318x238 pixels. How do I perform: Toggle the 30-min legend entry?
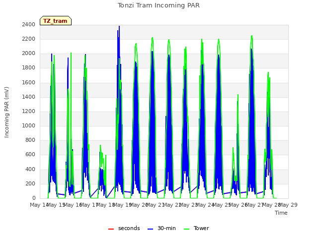[161, 228]
